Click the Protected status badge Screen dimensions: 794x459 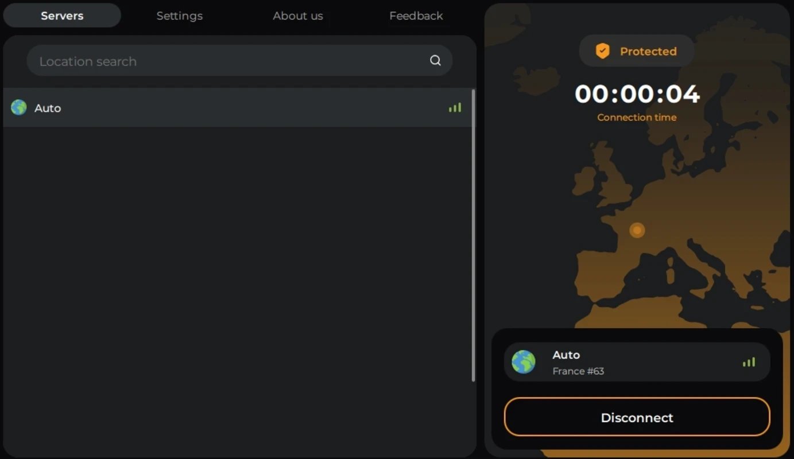coord(636,51)
